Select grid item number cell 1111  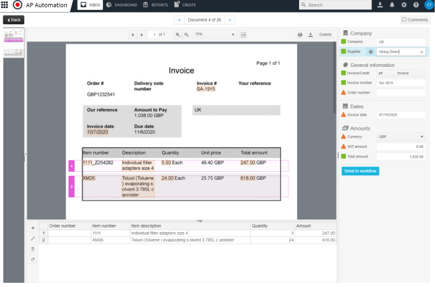click(110, 233)
